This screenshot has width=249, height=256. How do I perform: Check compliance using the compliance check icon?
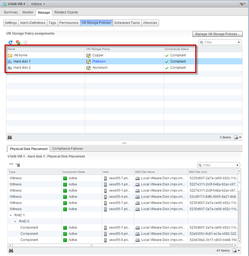point(18,42)
